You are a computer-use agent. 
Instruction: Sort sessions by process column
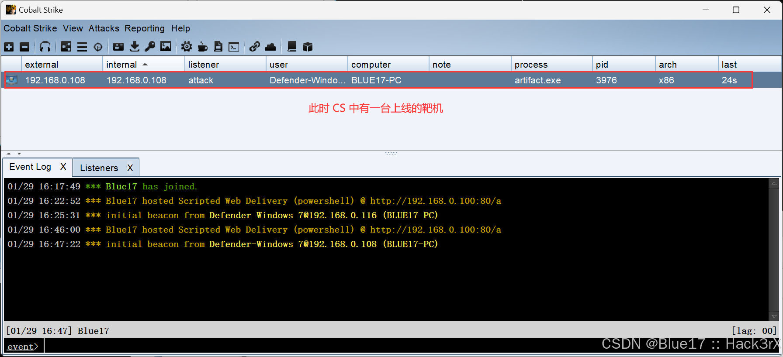[x=552, y=65]
